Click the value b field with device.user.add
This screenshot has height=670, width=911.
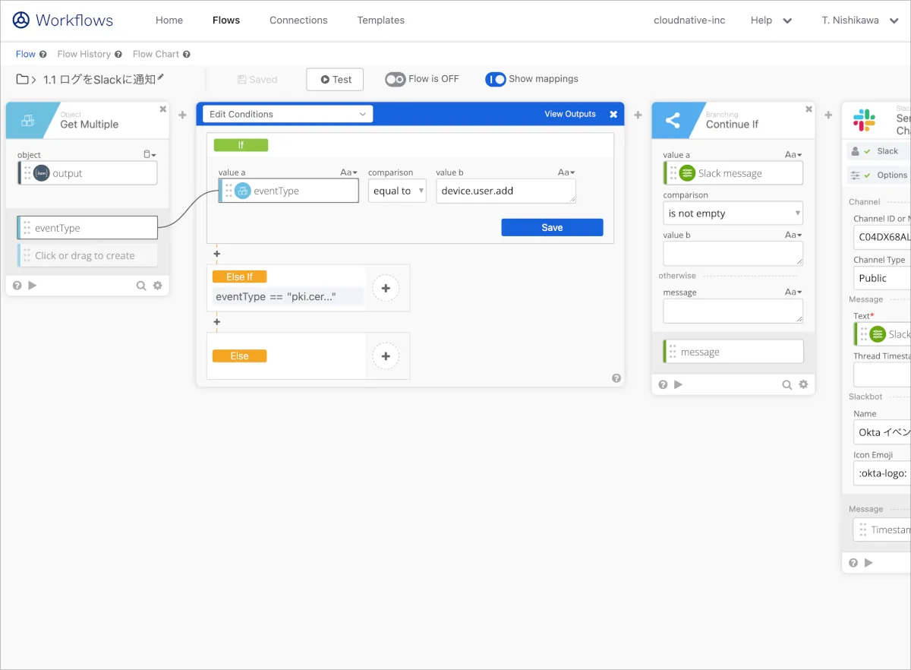[505, 191]
